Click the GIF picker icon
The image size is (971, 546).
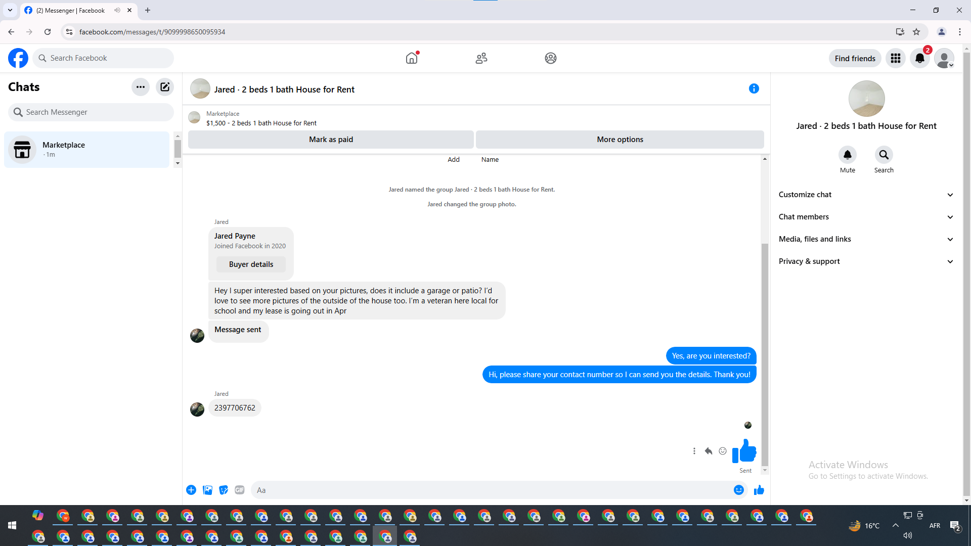(x=240, y=490)
